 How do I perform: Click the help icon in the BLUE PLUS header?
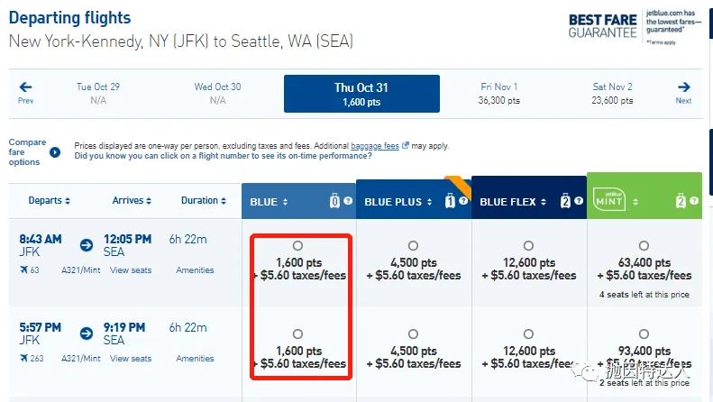point(463,200)
